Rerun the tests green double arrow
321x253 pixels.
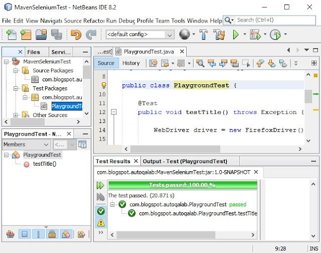click(x=100, y=185)
